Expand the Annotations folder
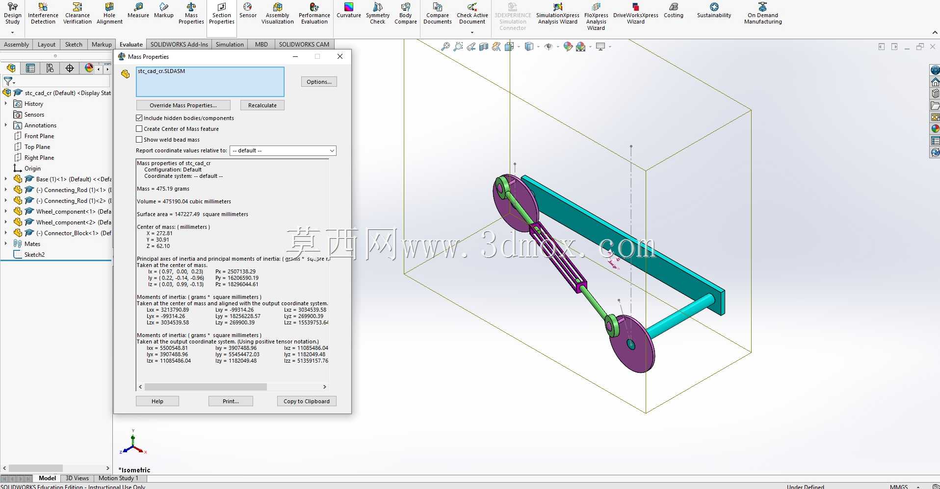 click(6, 125)
